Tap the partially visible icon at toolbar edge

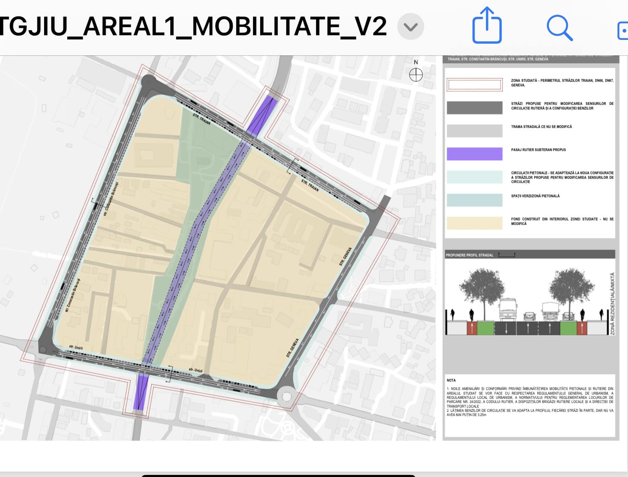623,31
